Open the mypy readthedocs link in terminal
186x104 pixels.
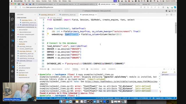[121, 81]
